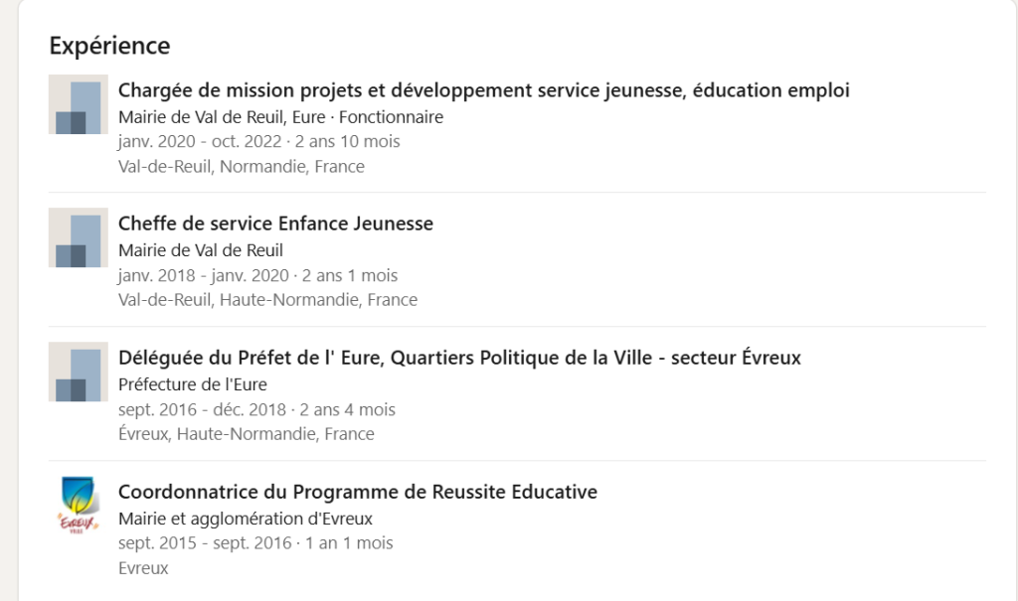Image resolution: width=1018 pixels, height=601 pixels.
Task: Click Évreux, Haute-Normandie, France location text
Action: click(x=246, y=434)
